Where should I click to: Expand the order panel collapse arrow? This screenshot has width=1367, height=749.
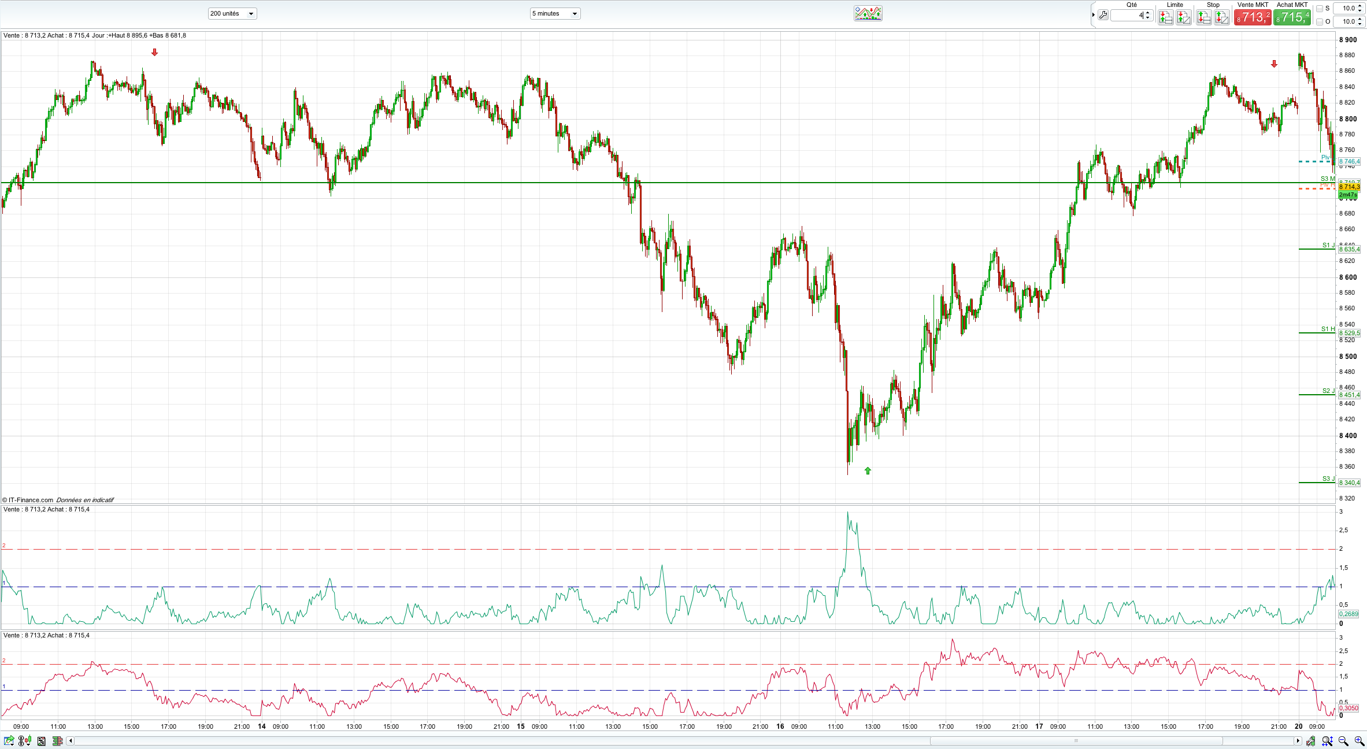(x=1093, y=15)
